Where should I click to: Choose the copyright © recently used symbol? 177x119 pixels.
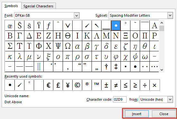77,85
